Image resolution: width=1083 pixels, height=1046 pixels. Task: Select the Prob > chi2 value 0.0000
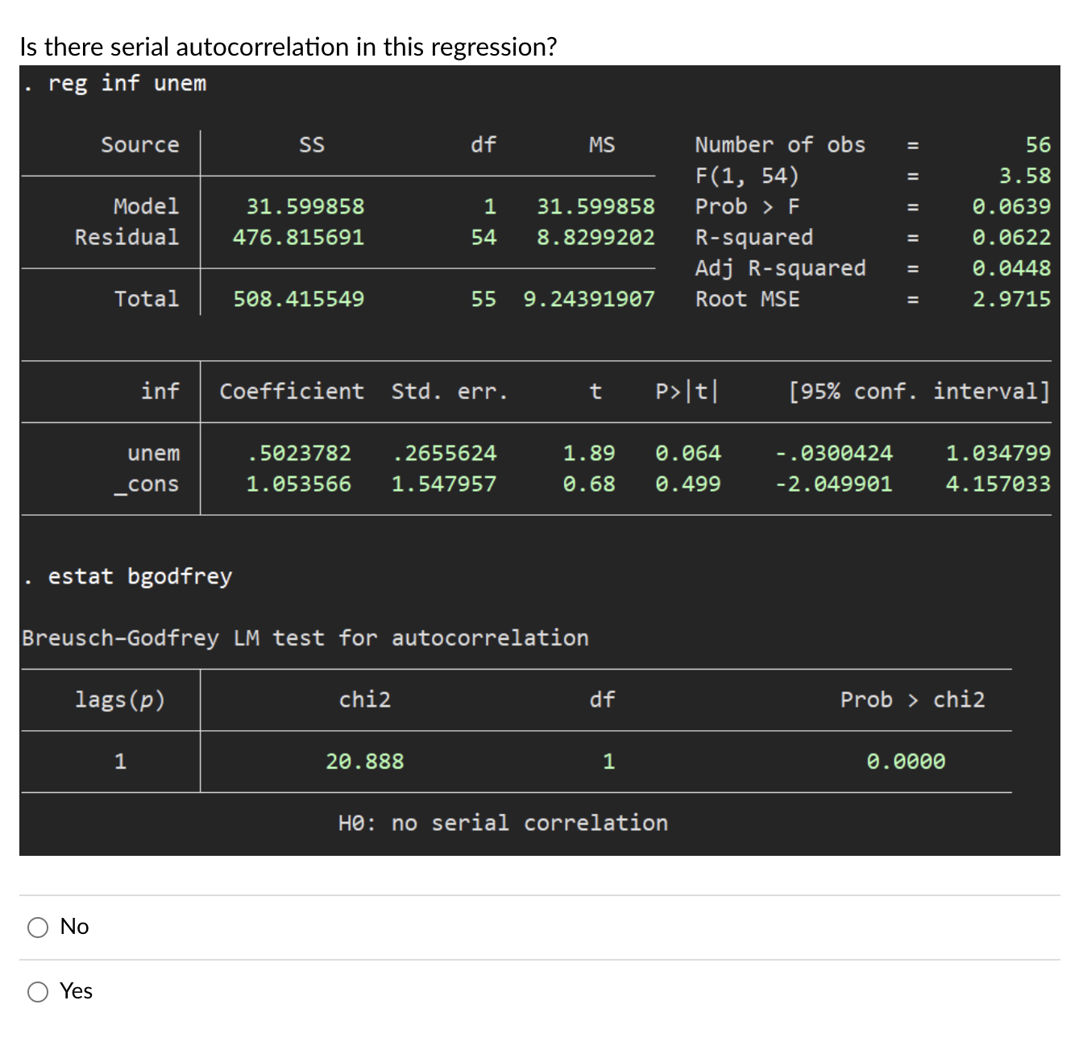(x=907, y=760)
